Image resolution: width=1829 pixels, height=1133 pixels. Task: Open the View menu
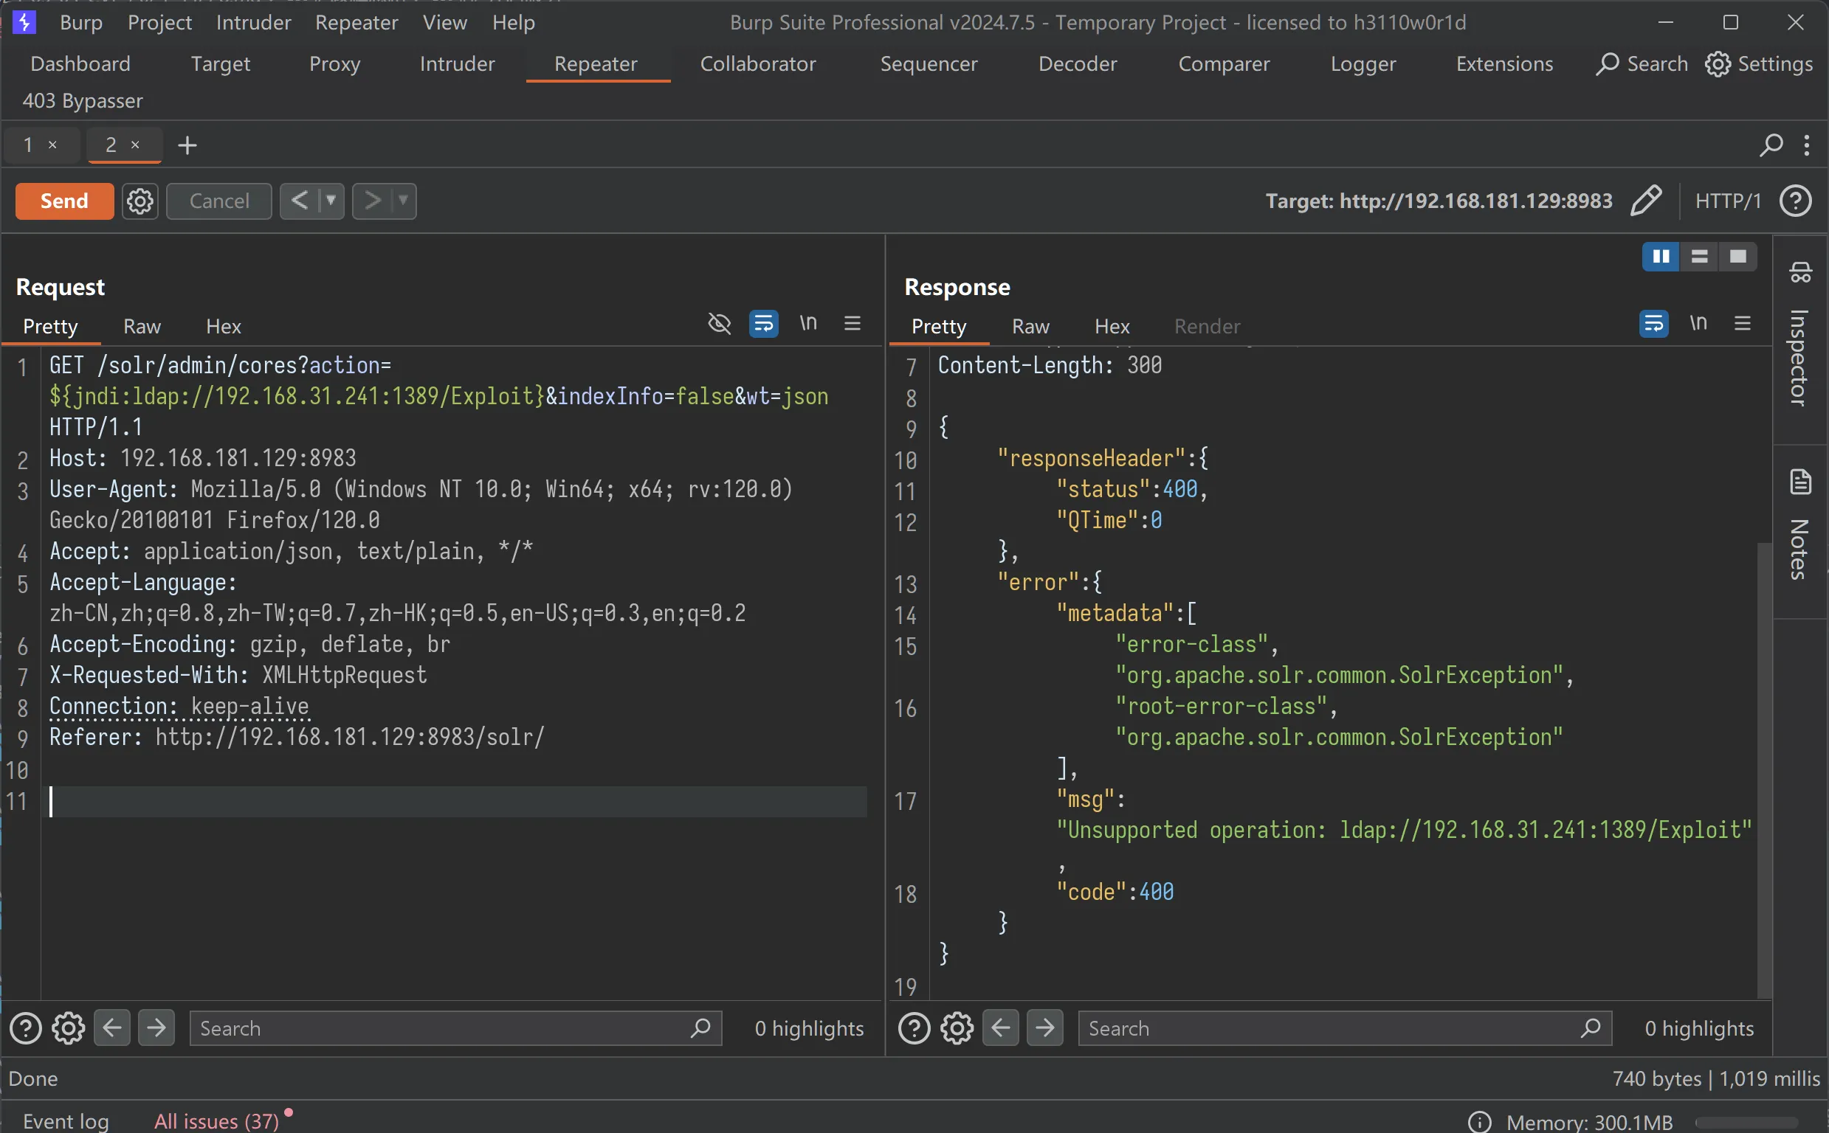444,22
